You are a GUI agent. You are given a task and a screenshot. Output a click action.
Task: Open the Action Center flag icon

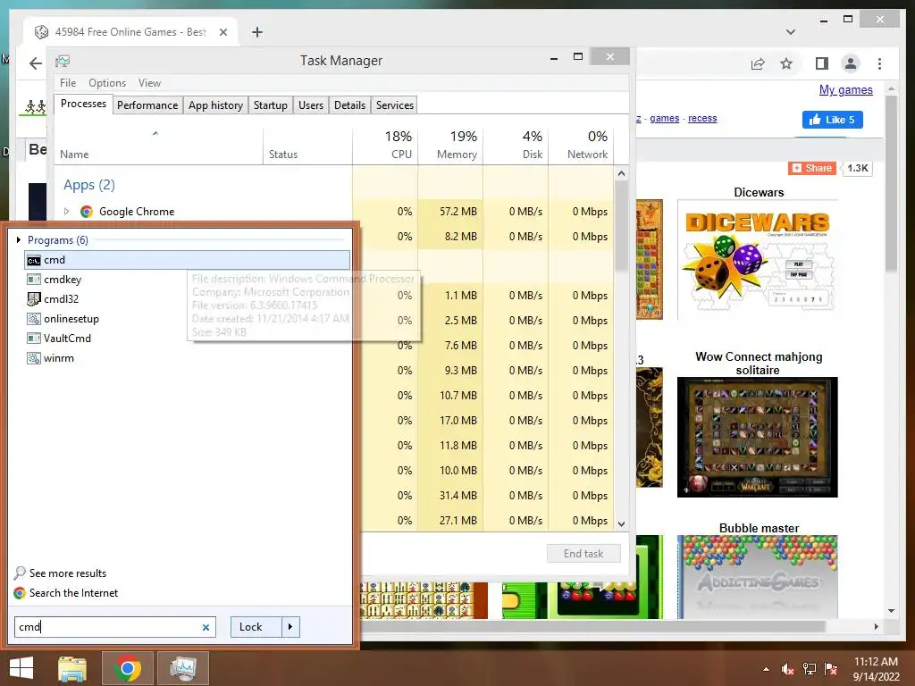(x=831, y=669)
